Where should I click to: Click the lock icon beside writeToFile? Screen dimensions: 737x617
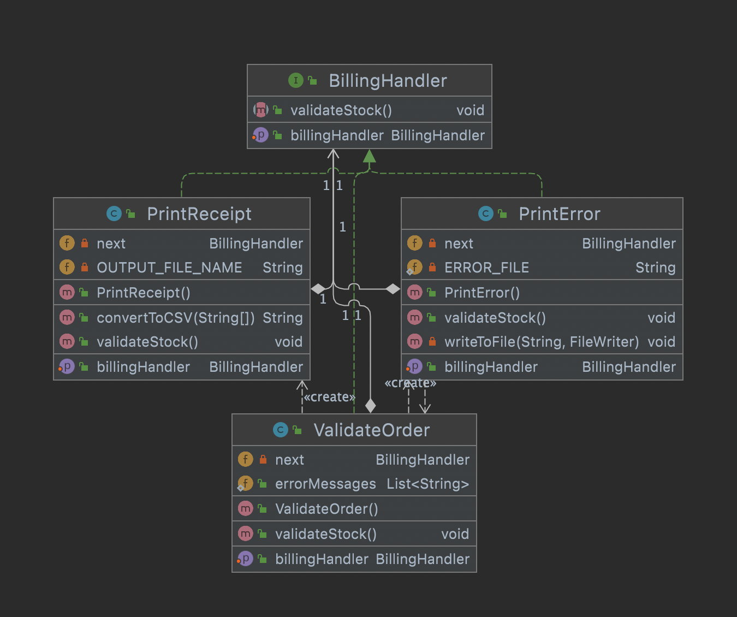(x=431, y=341)
